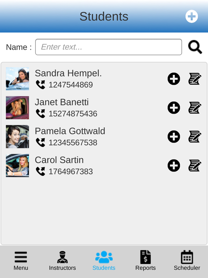The height and width of the screenshot is (278, 208).
Task: Add a new student with header plus icon
Action: 191,16
